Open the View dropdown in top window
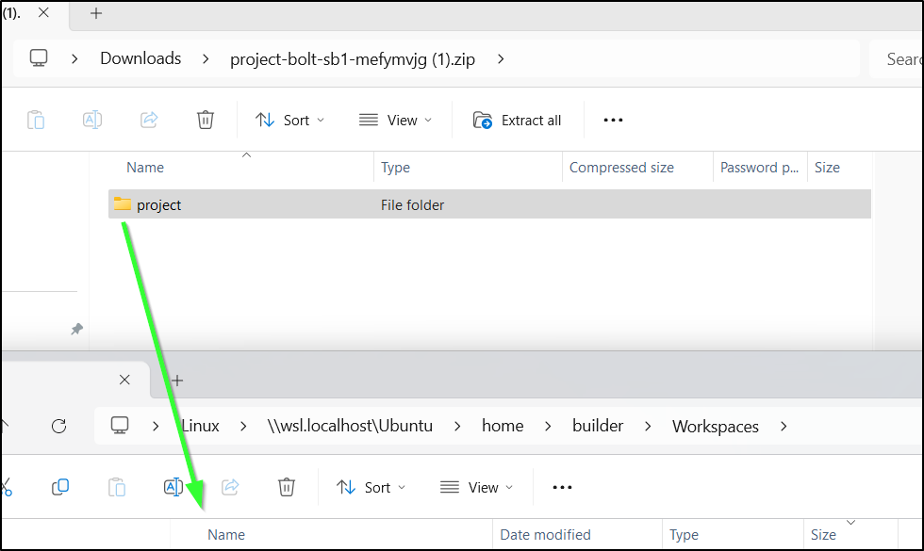 pos(395,121)
